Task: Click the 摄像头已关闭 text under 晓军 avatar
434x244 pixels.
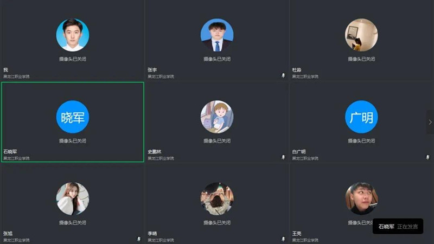Action: tap(73, 141)
